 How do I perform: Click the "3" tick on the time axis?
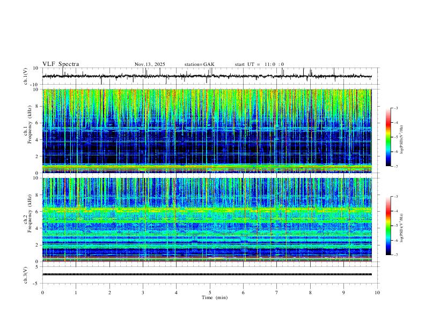tap(143, 293)
